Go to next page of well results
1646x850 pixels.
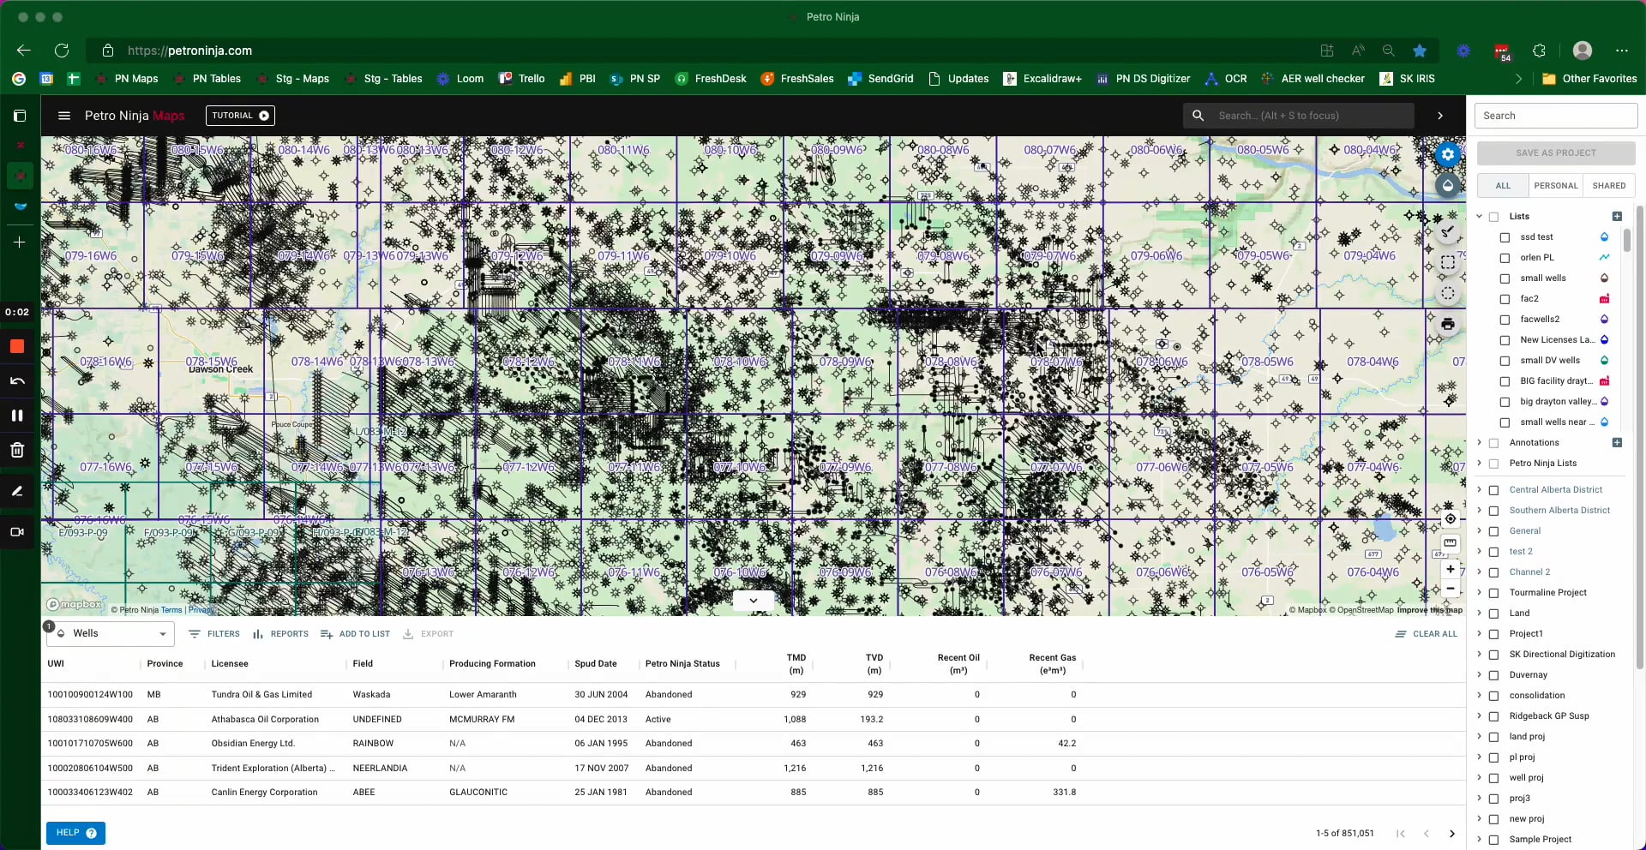[1451, 834]
